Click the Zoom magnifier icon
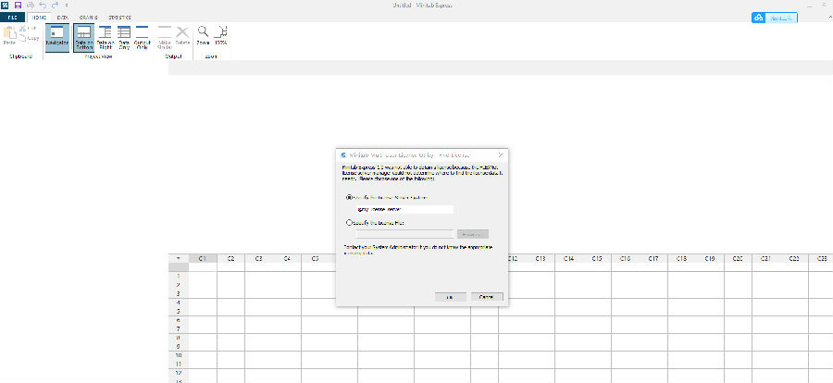This screenshot has height=383, width=833. (203, 35)
